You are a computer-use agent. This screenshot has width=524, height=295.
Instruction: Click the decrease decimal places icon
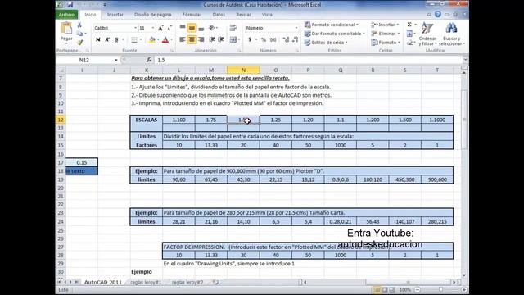tap(295, 39)
